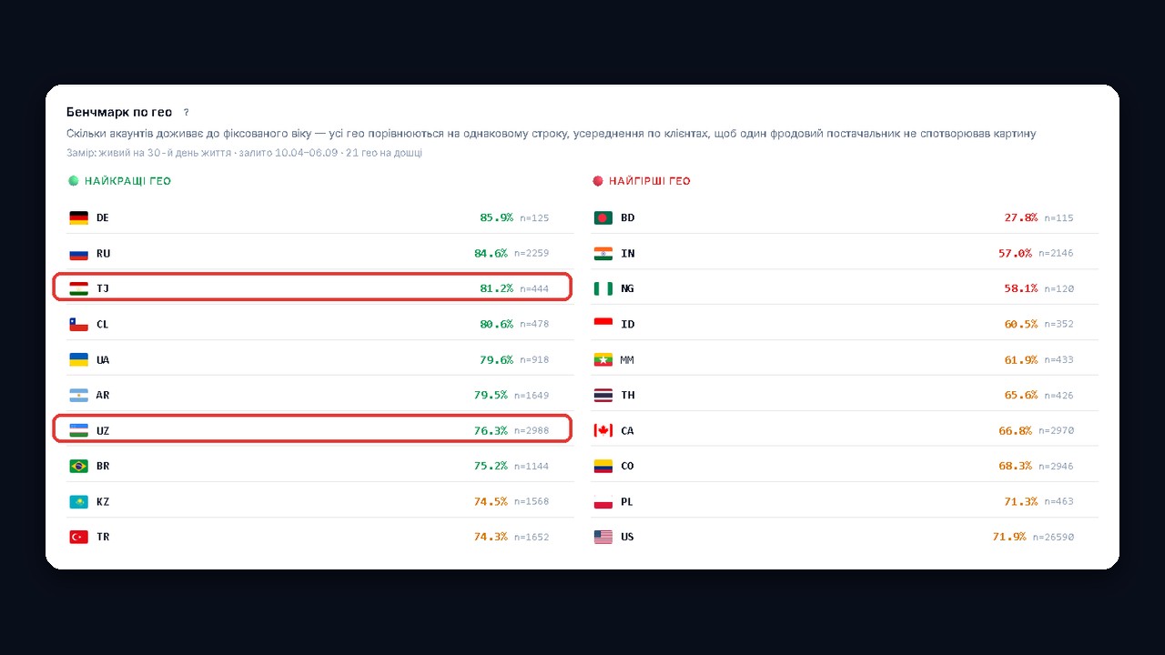Screen dimensions: 1165x655
Task: Click the 81.2% value for TJ
Action: [497, 288]
